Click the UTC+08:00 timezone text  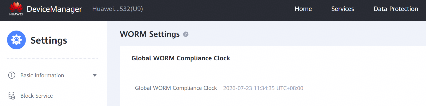click(290, 88)
